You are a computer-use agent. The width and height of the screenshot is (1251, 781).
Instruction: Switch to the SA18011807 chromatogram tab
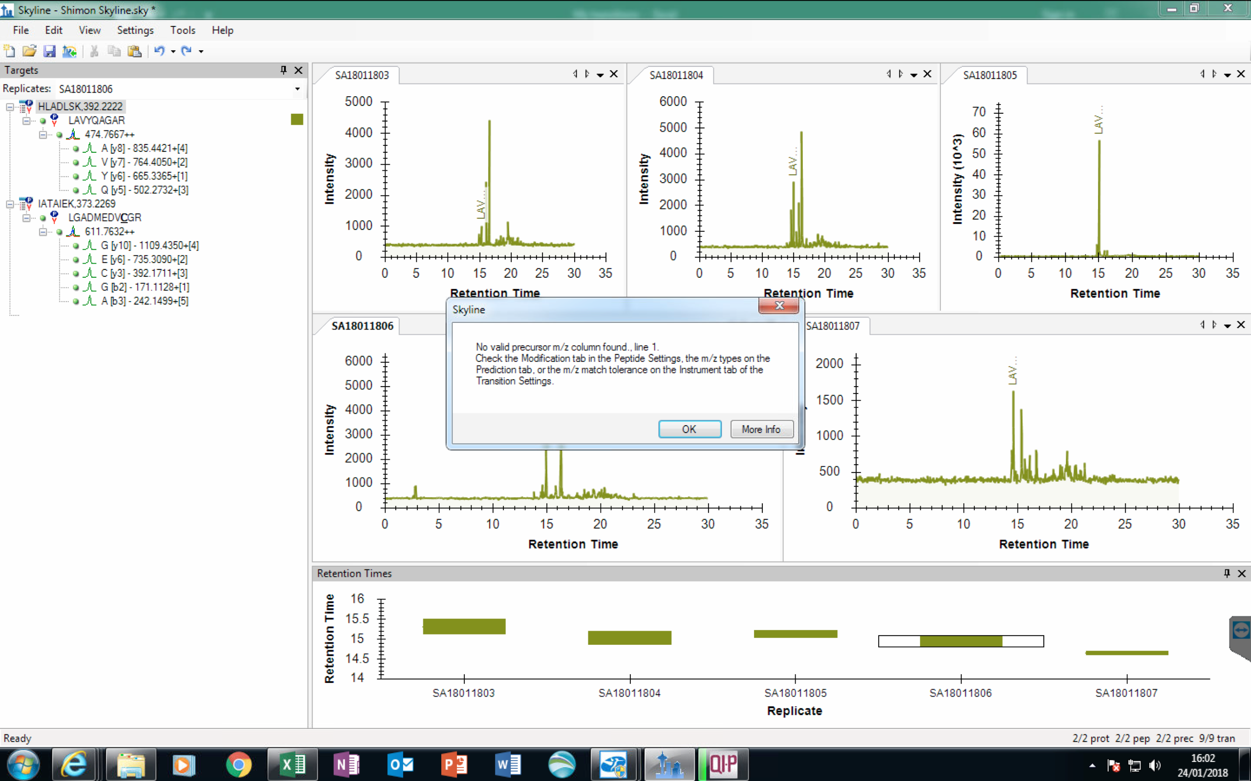(832, 326)
